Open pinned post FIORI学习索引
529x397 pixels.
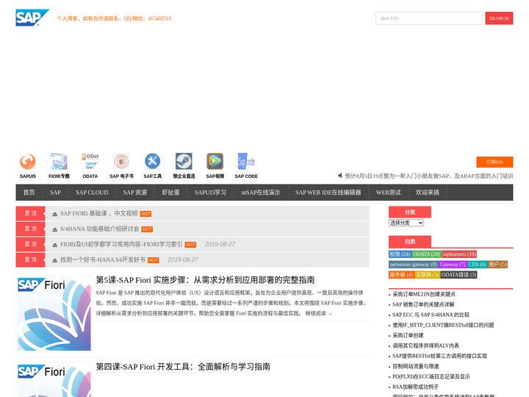click(x=121, y=244)
